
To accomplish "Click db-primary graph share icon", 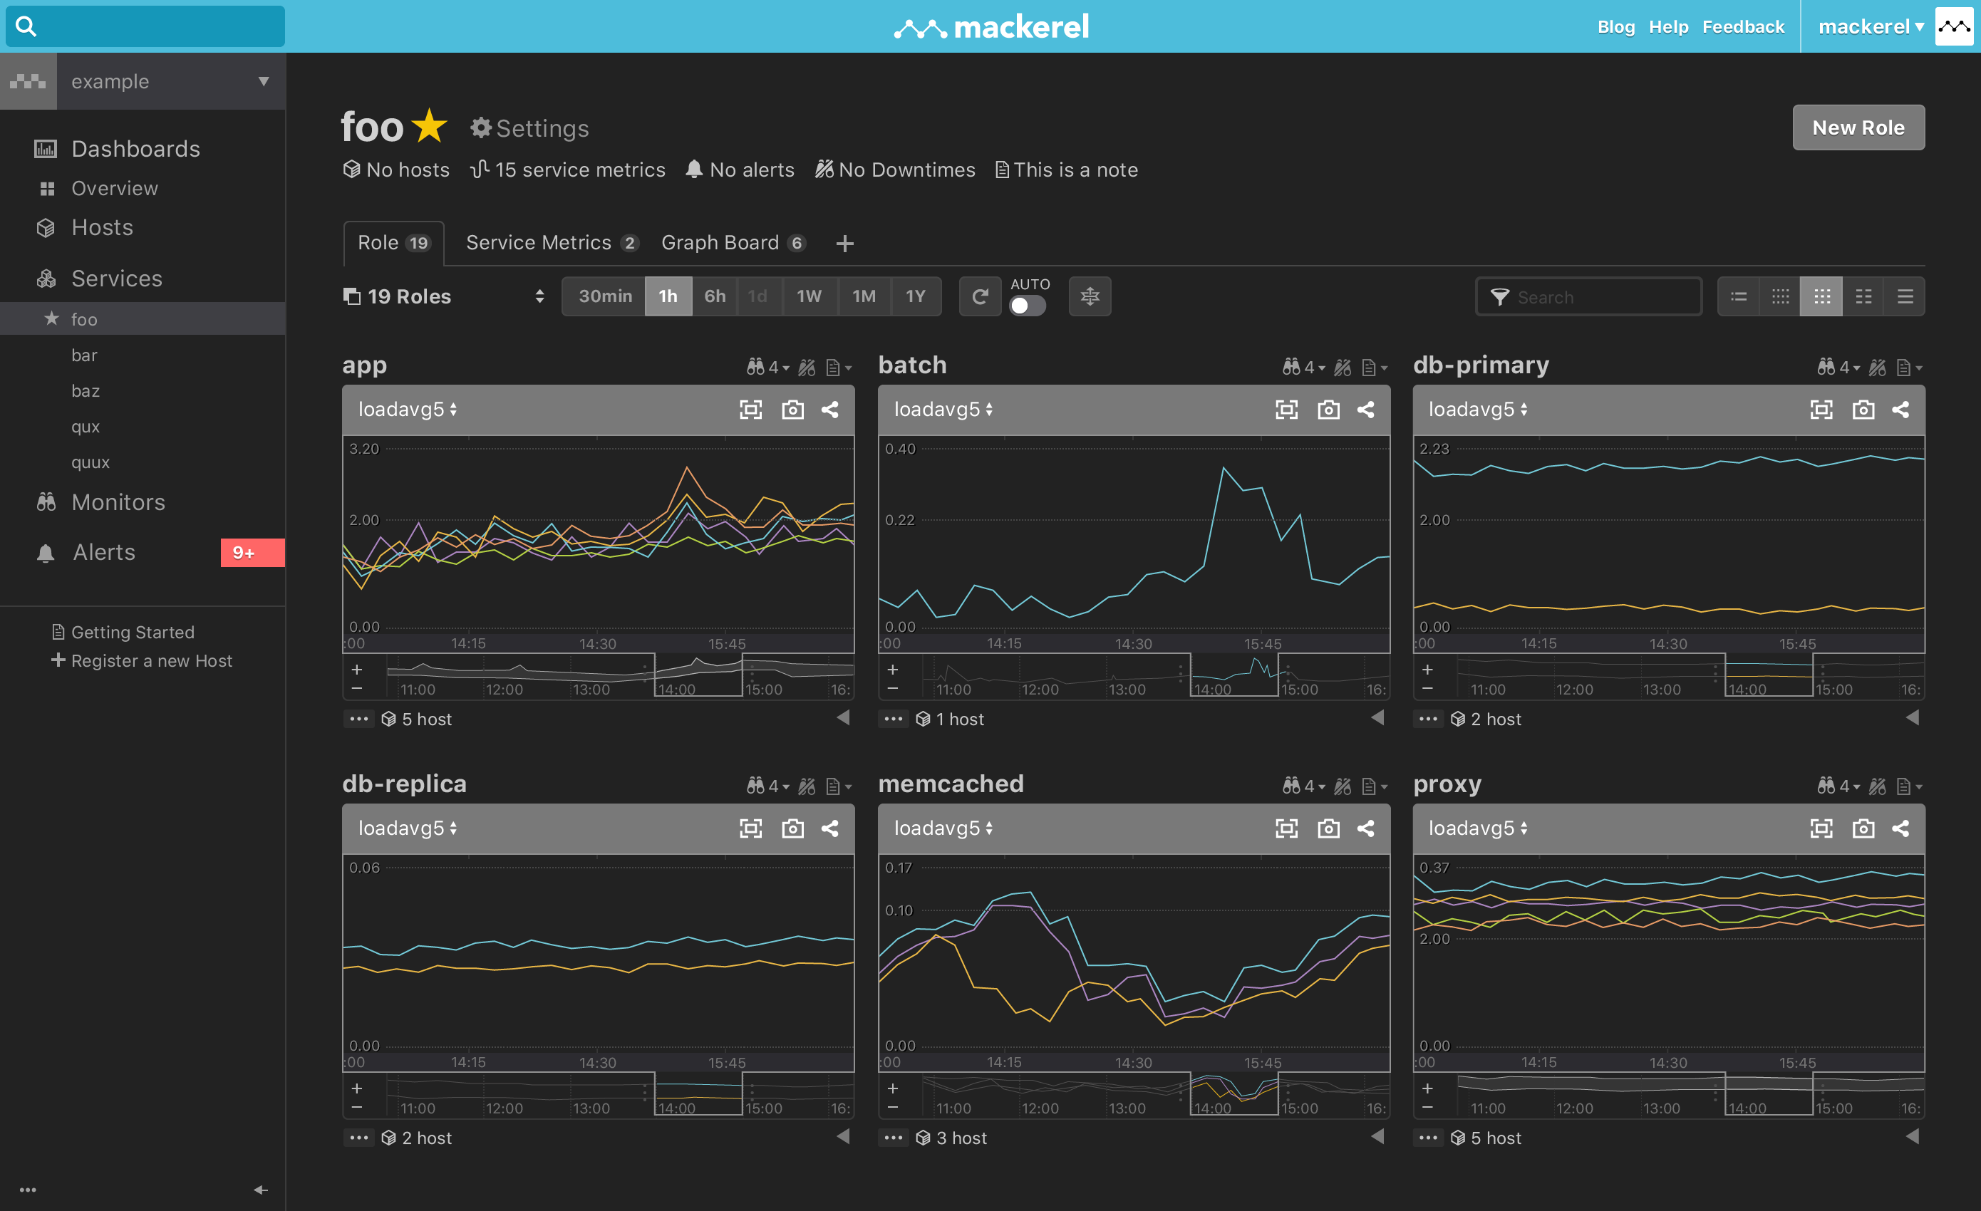I will 1900,410.
